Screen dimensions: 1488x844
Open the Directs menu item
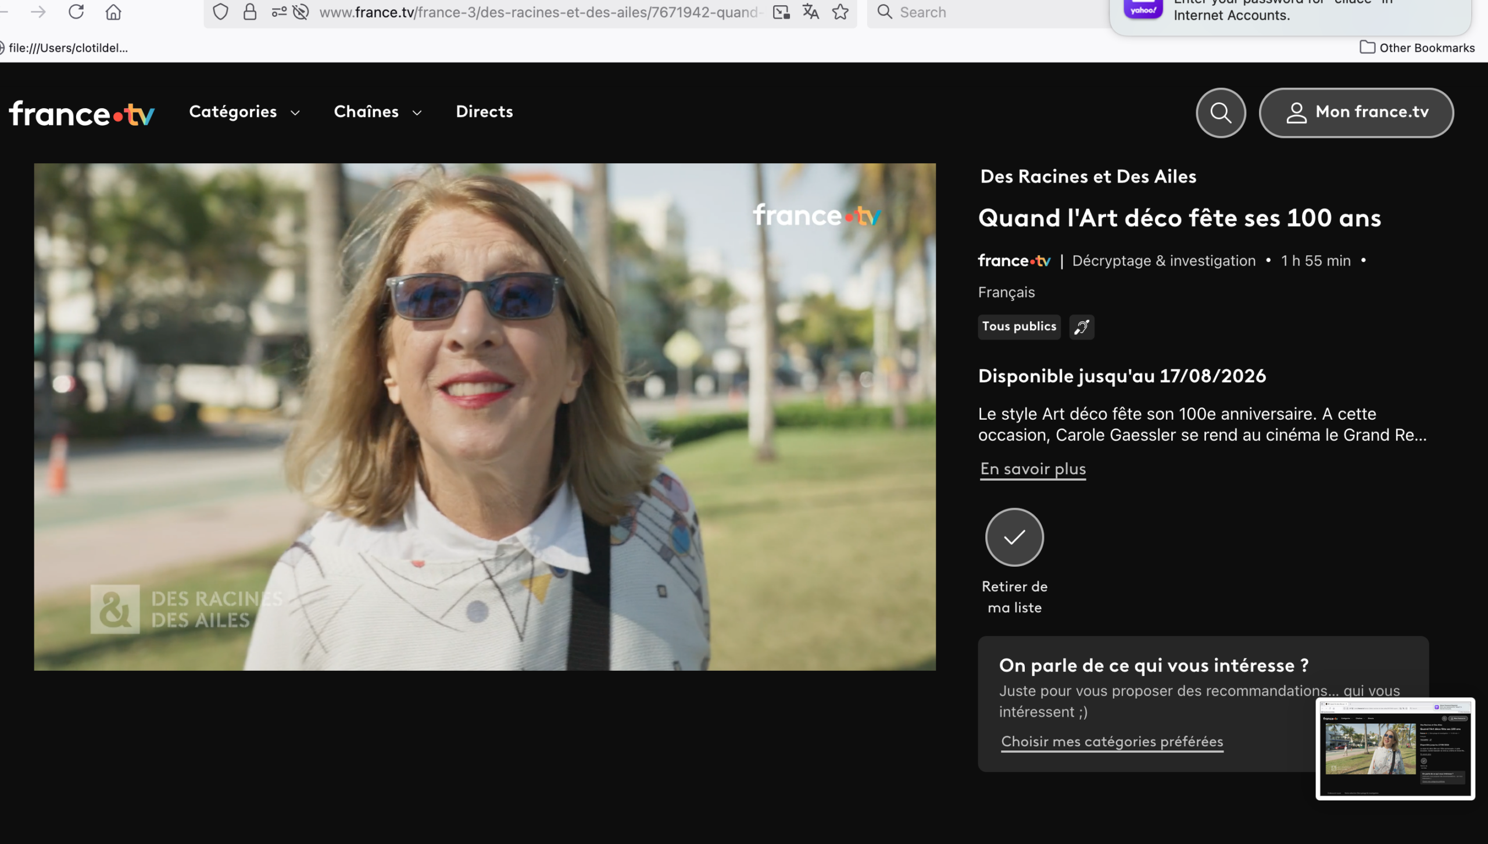(x=484, y=112)
